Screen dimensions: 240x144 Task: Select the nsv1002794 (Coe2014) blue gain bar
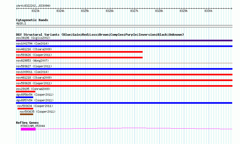[124, 46]
